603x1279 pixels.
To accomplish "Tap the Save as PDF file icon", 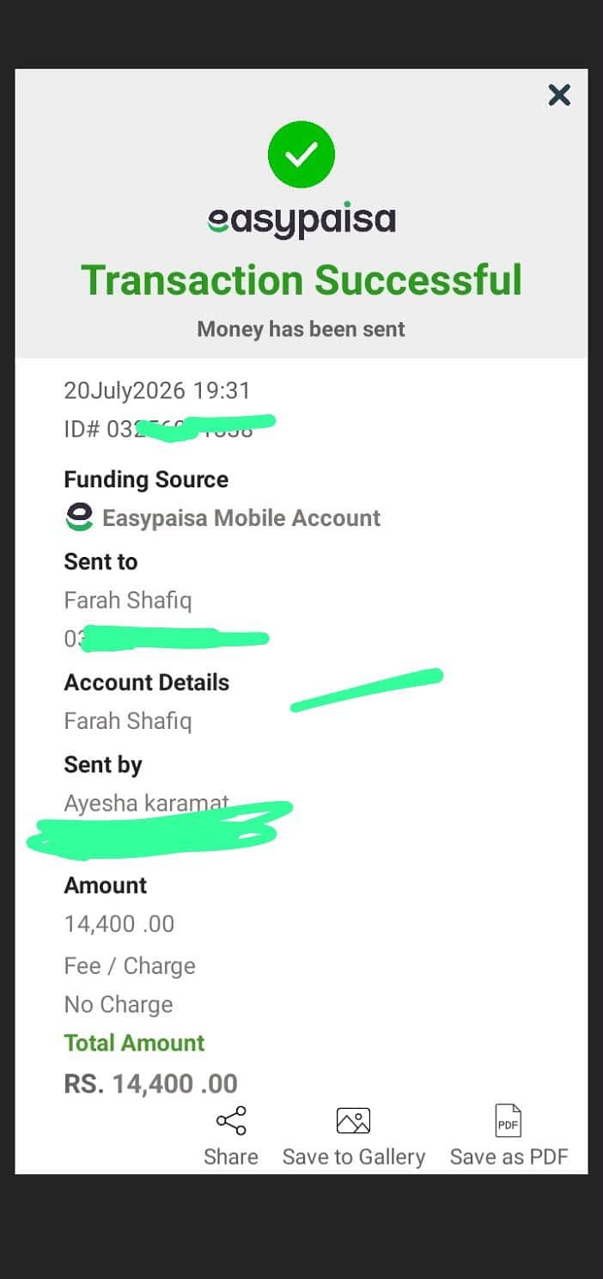I will [x=509, y=1121].
